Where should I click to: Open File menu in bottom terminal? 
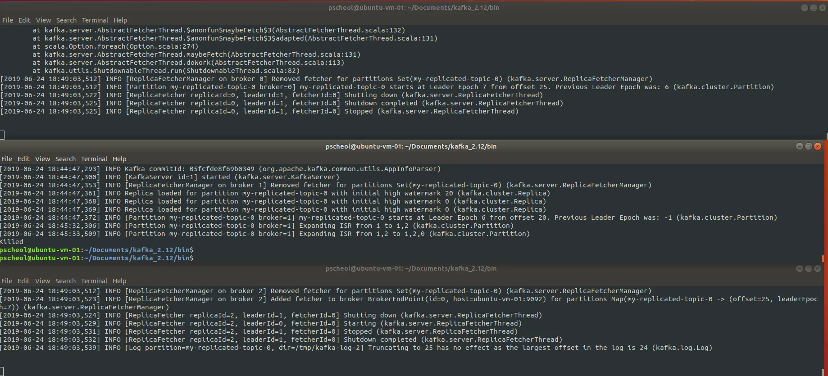coord(7,281)
